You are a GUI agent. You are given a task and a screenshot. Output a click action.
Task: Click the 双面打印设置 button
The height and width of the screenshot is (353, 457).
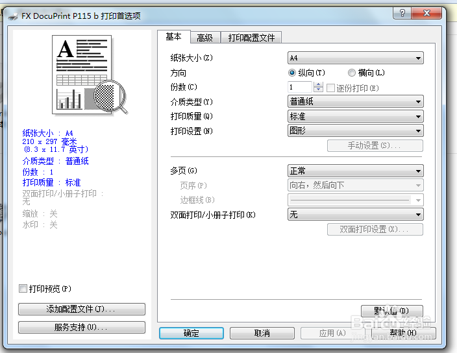point(375,230)
